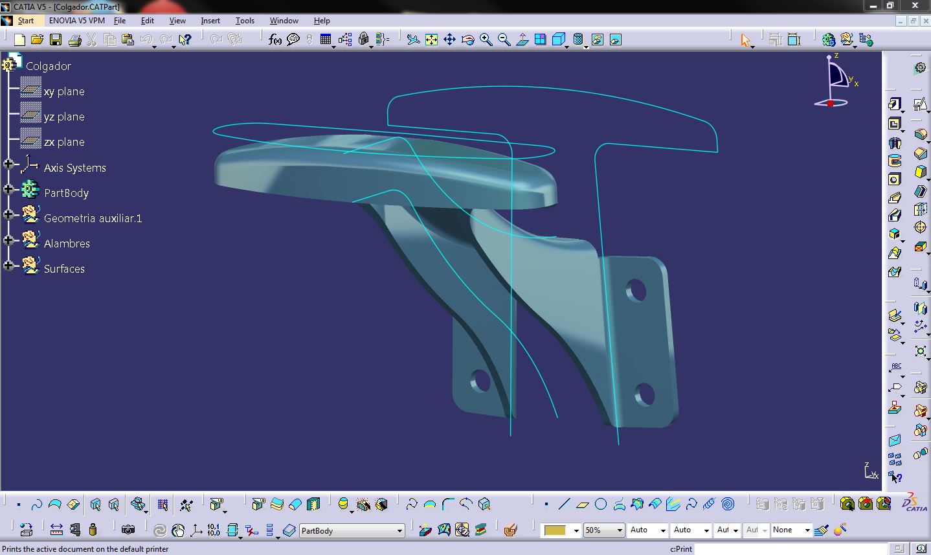
Task: Create a new document with New icon
Action: pos(19,40)
